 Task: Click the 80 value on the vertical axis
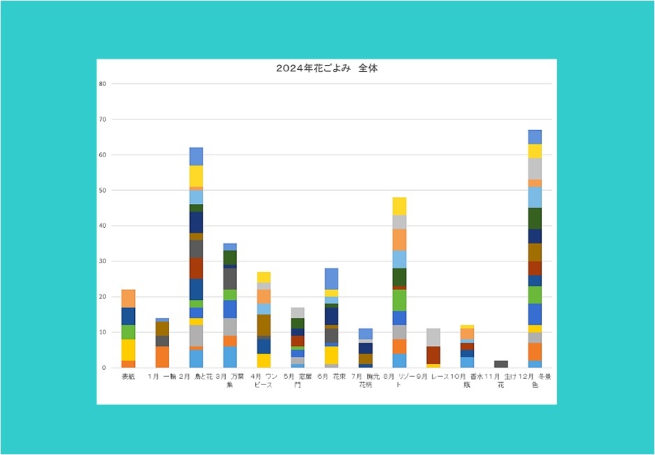(x=102, y=84)
